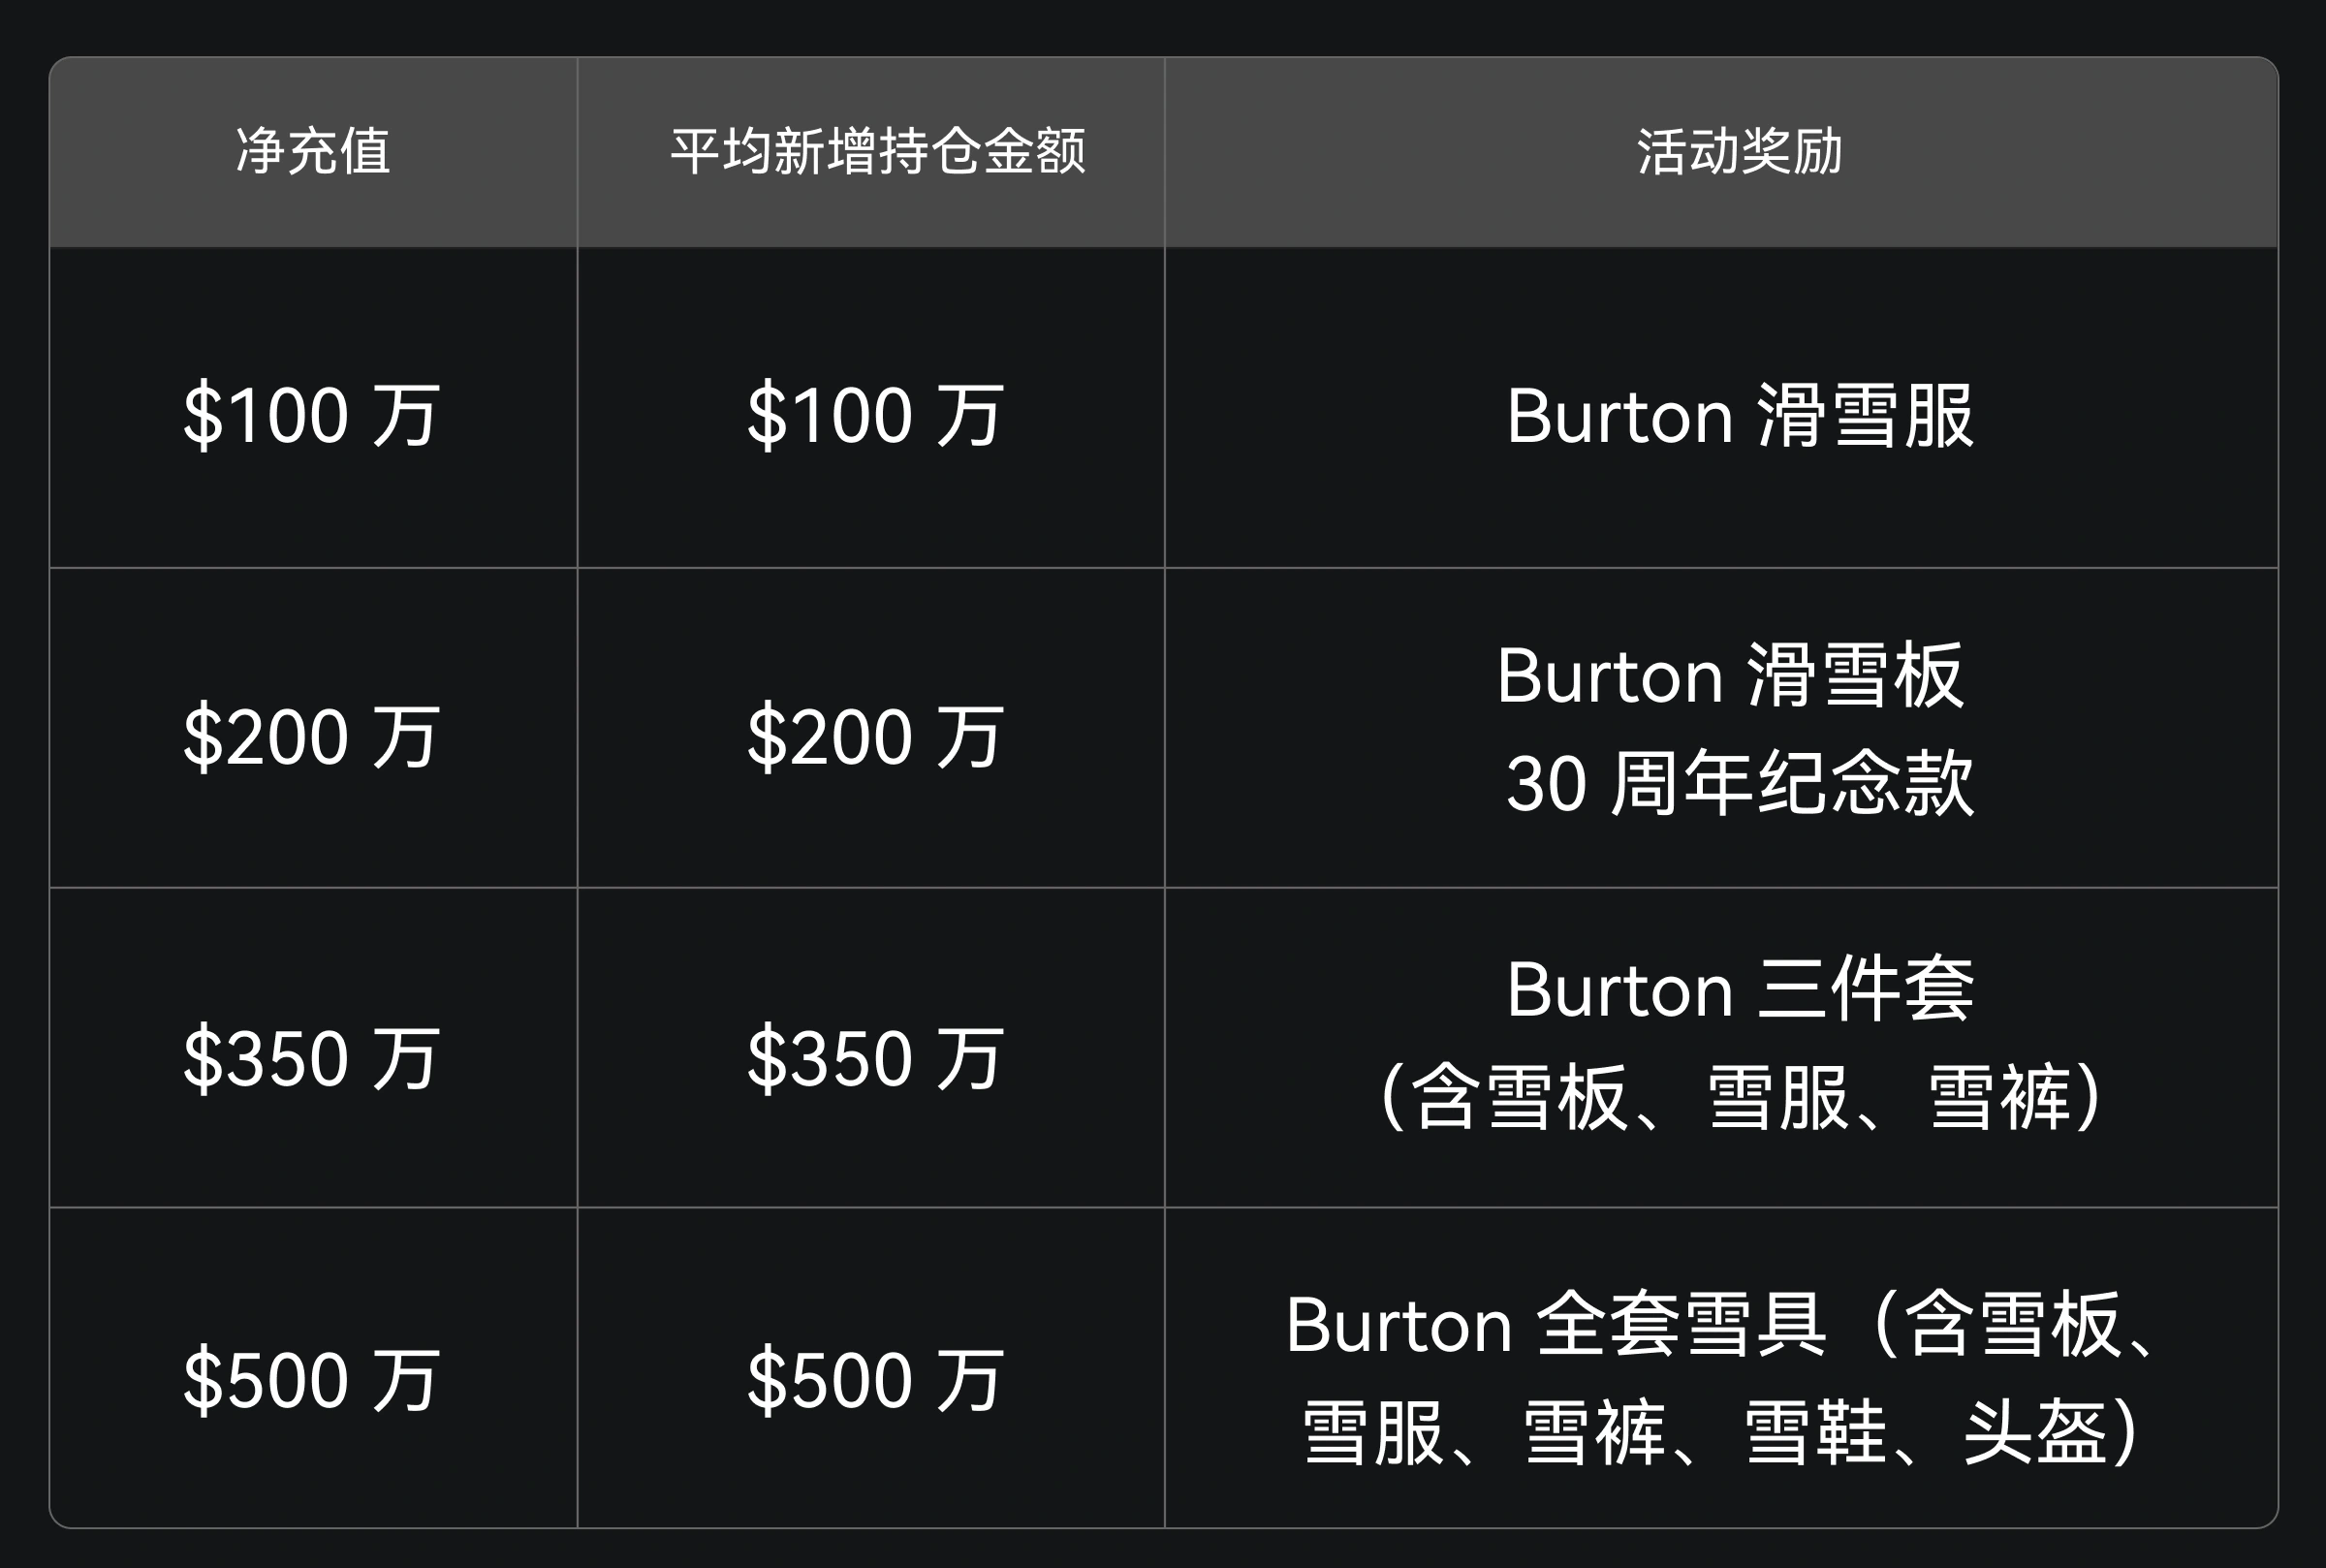Click $500 万 in the 净充值 column

pyautogui.click(x=311, y=1380)
